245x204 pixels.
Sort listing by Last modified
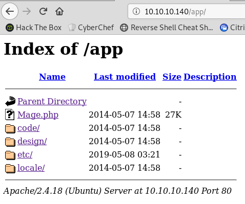pyautogui.click(x=125, y=77)
